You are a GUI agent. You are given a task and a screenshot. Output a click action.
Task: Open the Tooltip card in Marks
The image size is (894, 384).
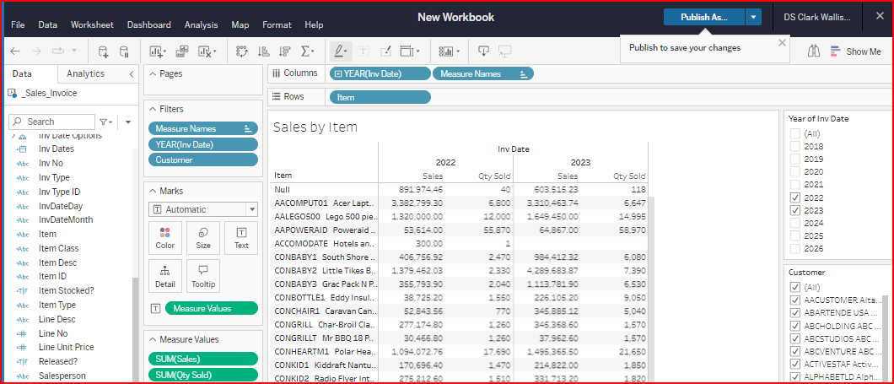[203, 276]
